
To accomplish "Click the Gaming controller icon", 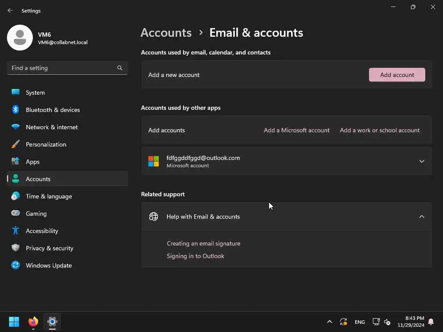I will click(x=16, y=214).
